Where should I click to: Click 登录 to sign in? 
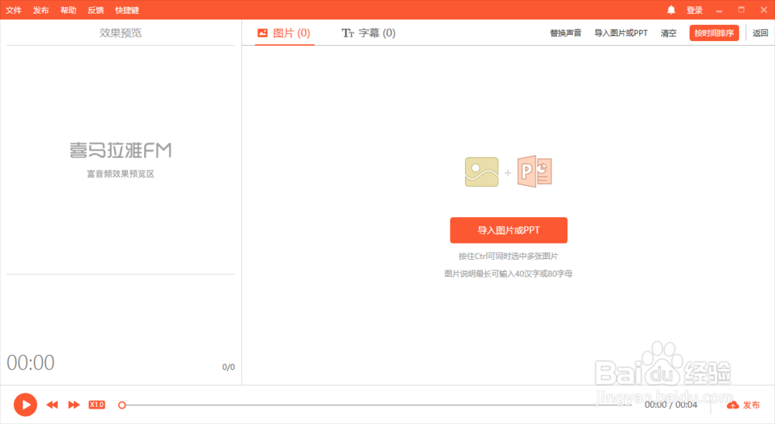(x=694, y=10)
